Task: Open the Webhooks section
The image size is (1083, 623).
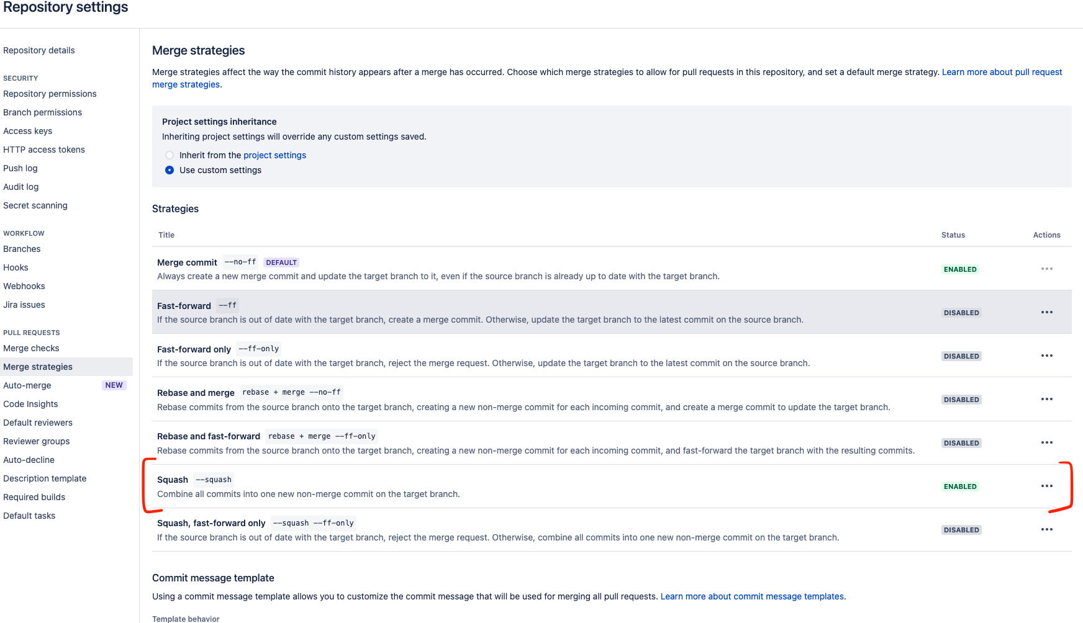Action: tap(24, 286)
